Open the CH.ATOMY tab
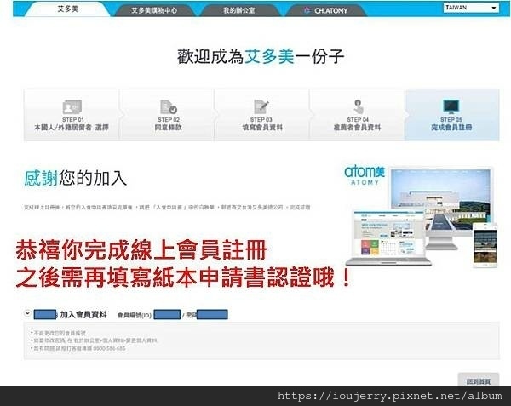This screenshot has width=511, height=406. pyautogui.click(x=326, y=10)
